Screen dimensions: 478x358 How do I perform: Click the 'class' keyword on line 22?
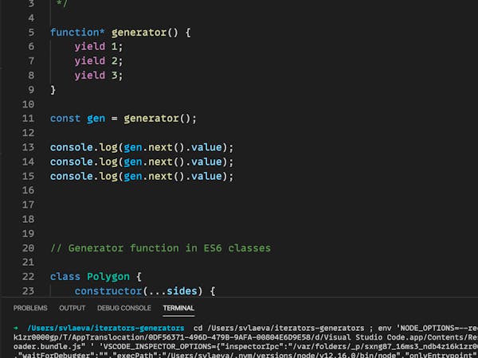pyautogui.click(x=65, y=276)
